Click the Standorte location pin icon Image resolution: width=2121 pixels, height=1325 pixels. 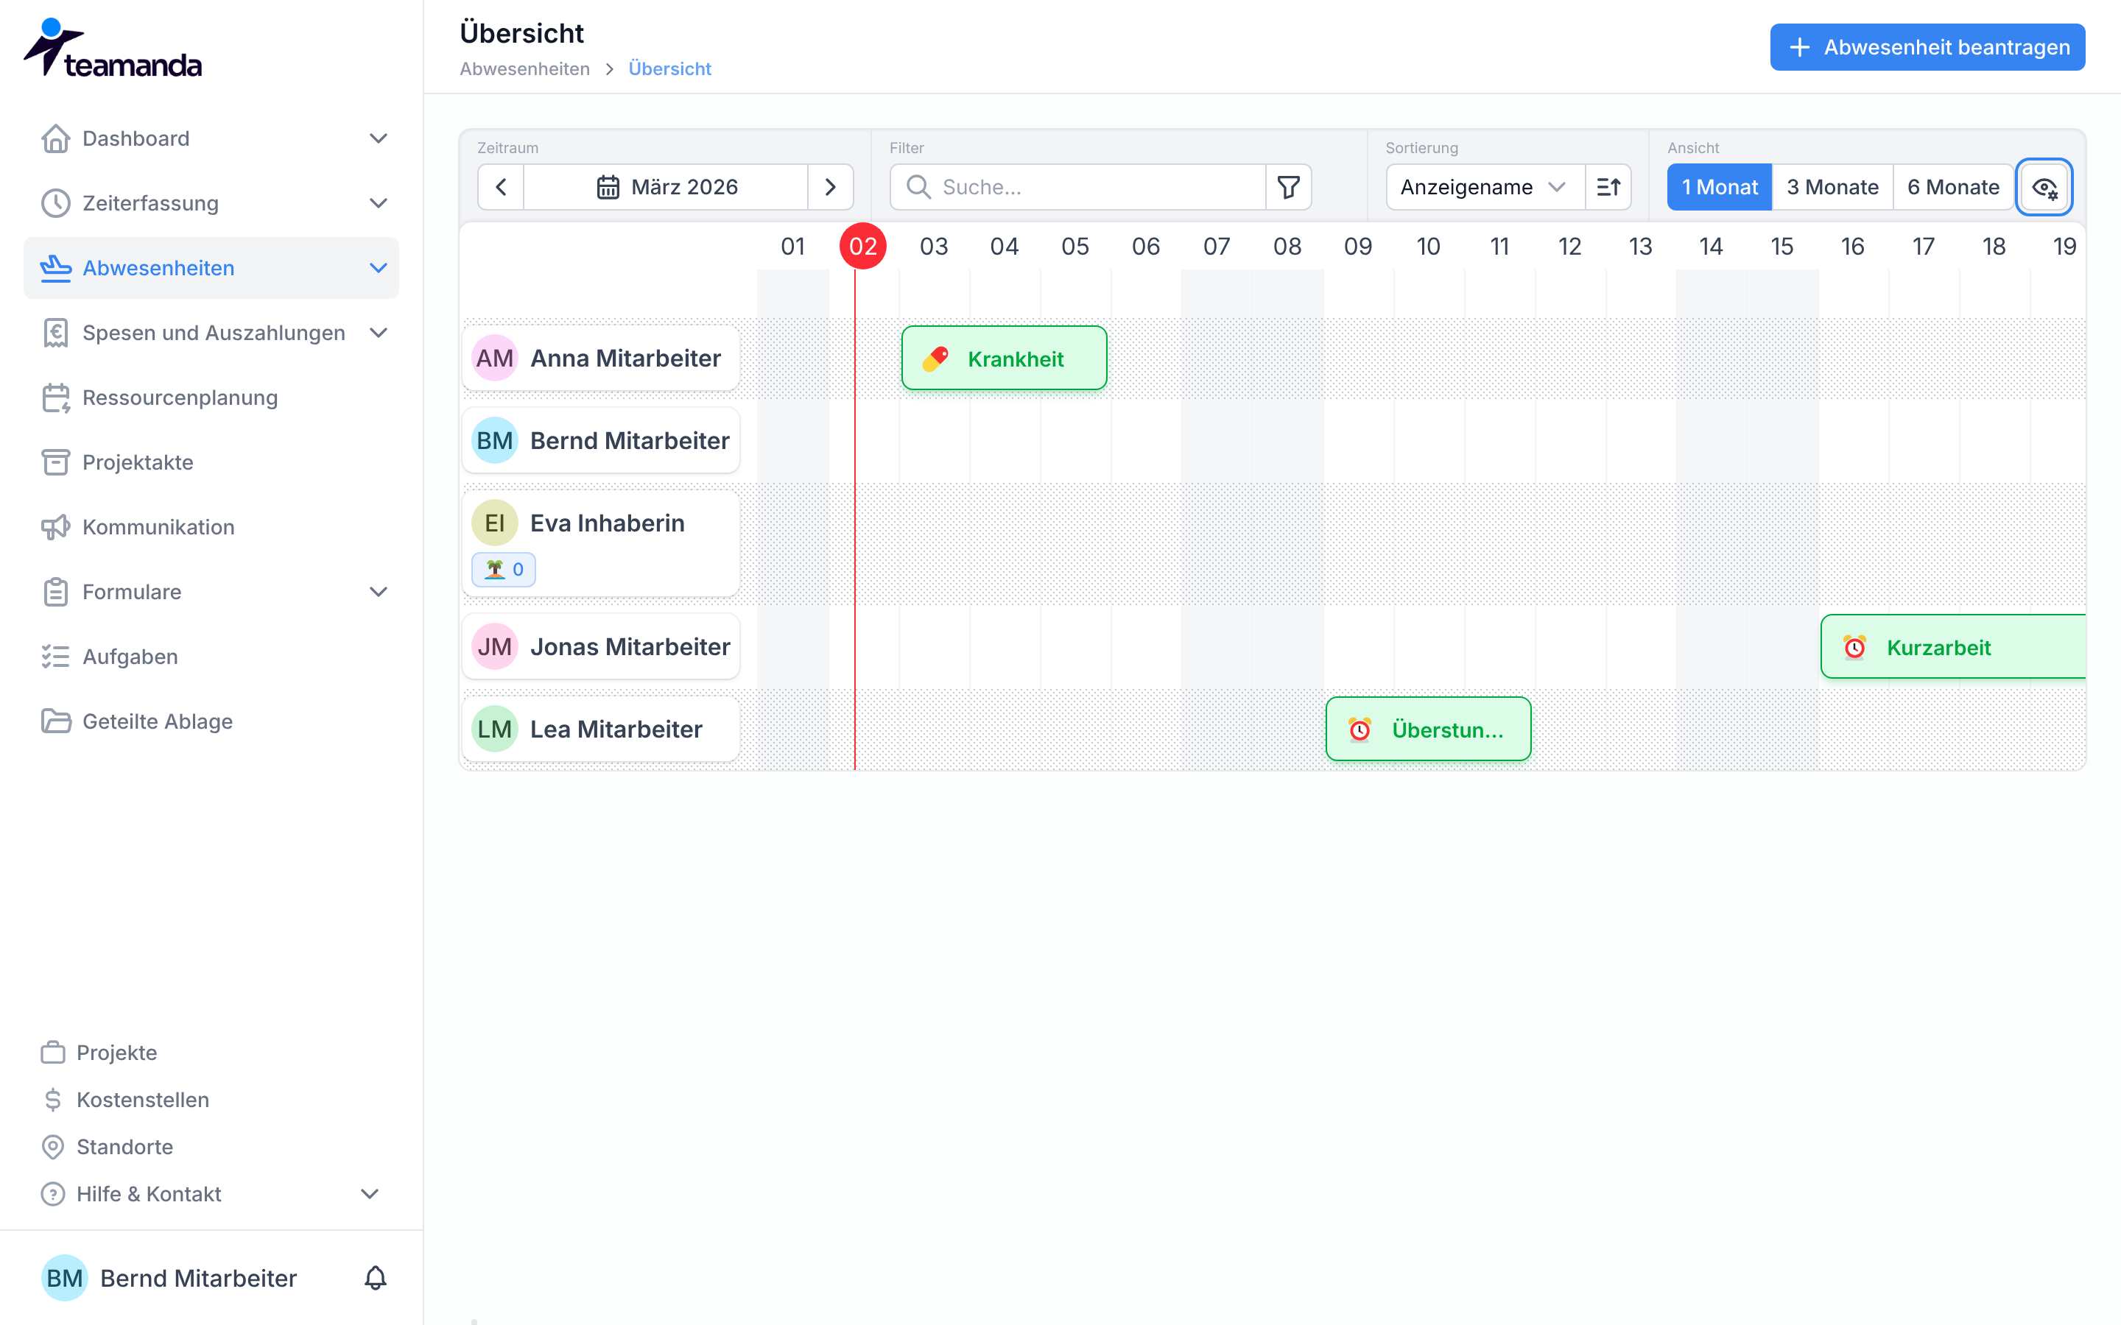point(52,1147)
